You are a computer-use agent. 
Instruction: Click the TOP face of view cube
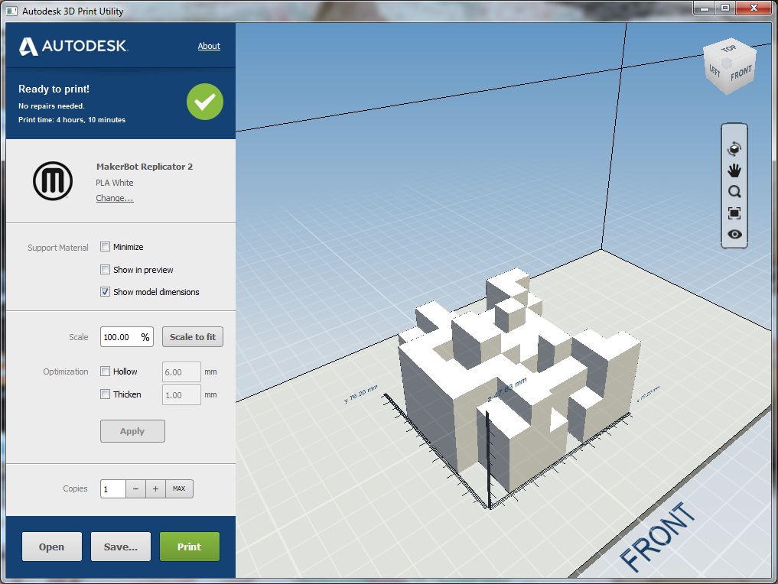(x=729, y=49)
